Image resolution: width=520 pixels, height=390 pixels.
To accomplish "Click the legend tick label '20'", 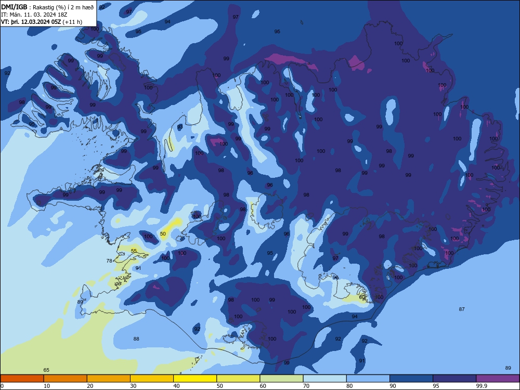I will (x=90, y=386).
